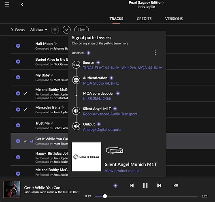Viewport: 215px width, 202px height.
Task: Open View product manual link
Action: (x=123, y=171)
